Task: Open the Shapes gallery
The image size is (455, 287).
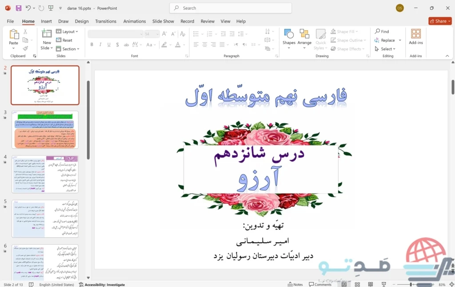Action: coord(289,39)
